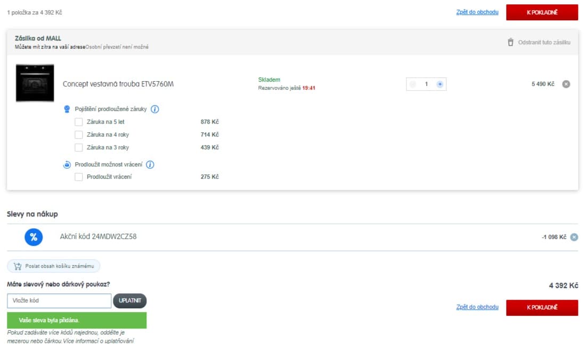The height and width of the screenshot is (344, 585).
Task: Remove the Concept oven item with the X
Action: [x=566, y=84]
